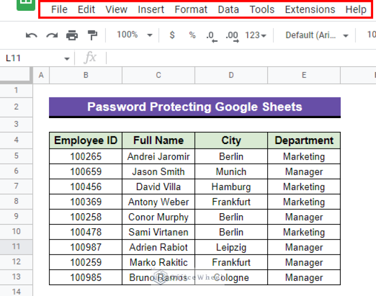Select Frankfurt cell in Marko Rakitic row
Screen dimensions: 376x296
point(231,262)
